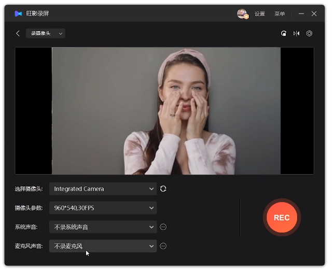Click the 摄像头参数 label
The image size is (333, 272).
[x=29, y=208]
